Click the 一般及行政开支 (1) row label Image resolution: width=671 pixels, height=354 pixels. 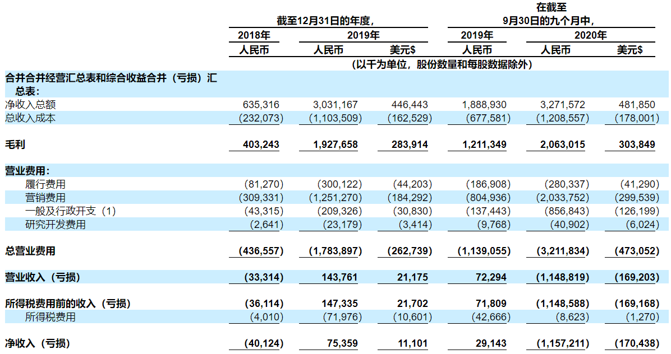point(71,211)
